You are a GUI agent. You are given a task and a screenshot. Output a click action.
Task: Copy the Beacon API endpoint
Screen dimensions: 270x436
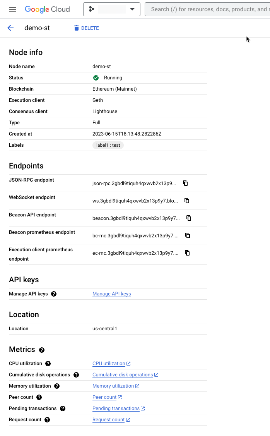(x=188, y=218)
